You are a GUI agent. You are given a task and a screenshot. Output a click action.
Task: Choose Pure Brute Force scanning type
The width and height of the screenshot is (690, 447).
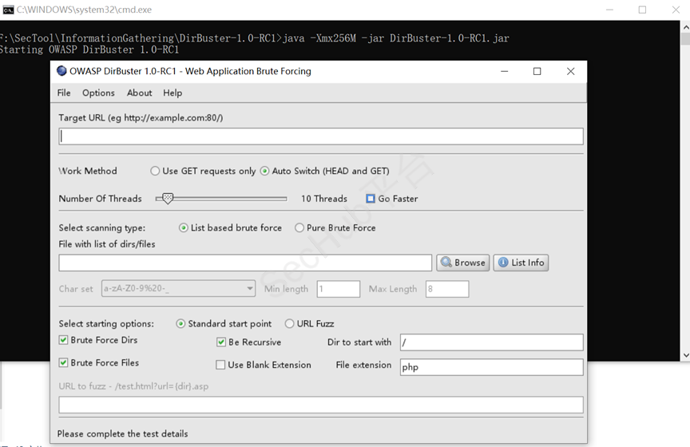pos(299,227)
